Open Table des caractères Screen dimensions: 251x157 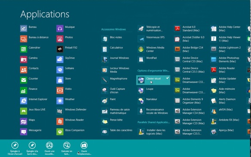point(117,132)
